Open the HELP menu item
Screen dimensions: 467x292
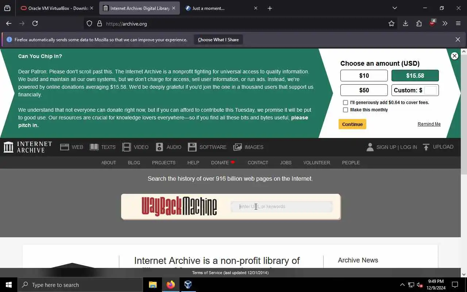tap(193, 163)
